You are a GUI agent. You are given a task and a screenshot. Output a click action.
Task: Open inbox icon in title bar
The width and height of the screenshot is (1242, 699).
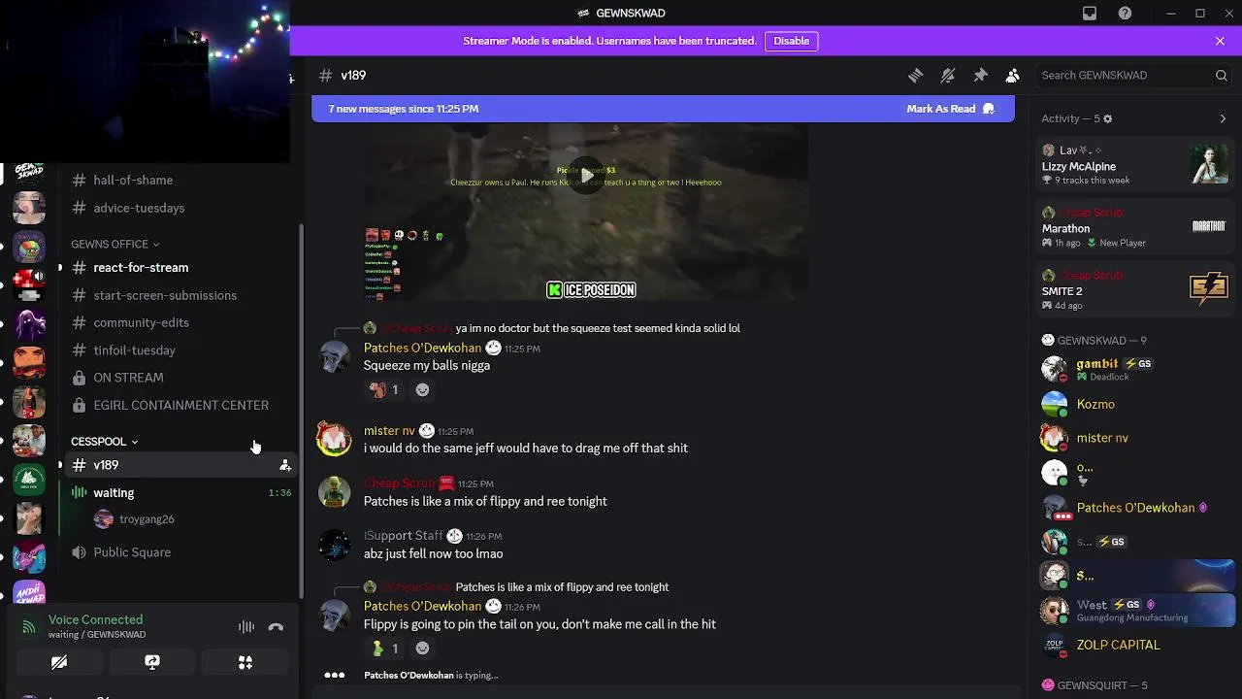point(1090,13)
